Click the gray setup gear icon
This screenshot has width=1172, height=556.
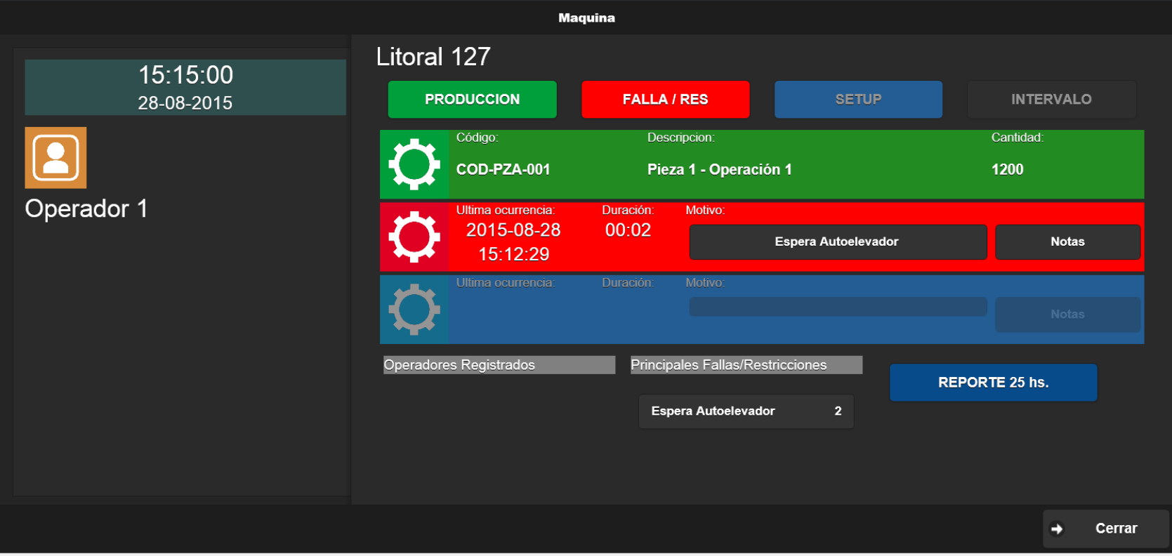414,310
